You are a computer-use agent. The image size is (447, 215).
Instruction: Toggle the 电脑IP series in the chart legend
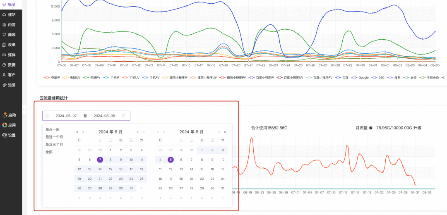point(52,77)
